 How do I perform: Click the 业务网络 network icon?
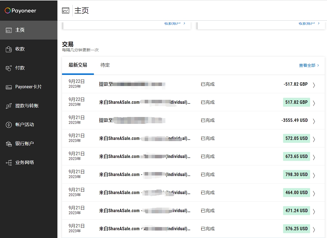[x=9, y=163]
